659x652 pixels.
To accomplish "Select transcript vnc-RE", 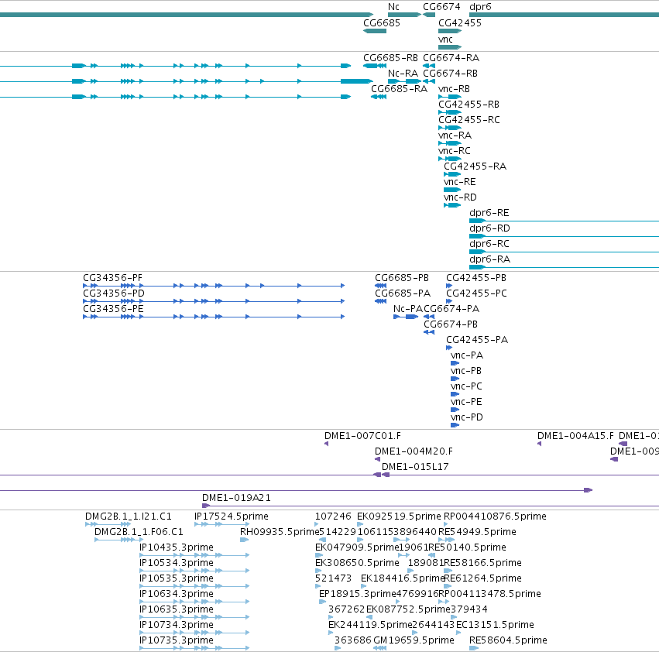I will 460,182.
